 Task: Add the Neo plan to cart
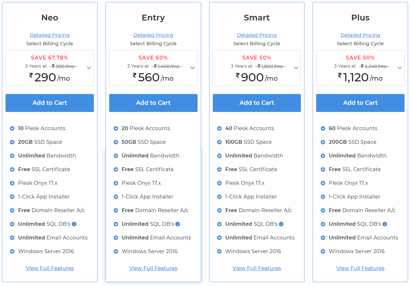coord(50,103)
